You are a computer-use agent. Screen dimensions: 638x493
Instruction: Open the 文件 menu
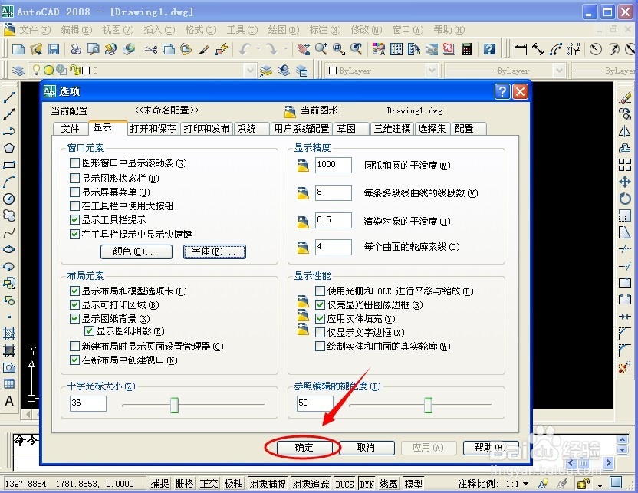tap(35, 30)
